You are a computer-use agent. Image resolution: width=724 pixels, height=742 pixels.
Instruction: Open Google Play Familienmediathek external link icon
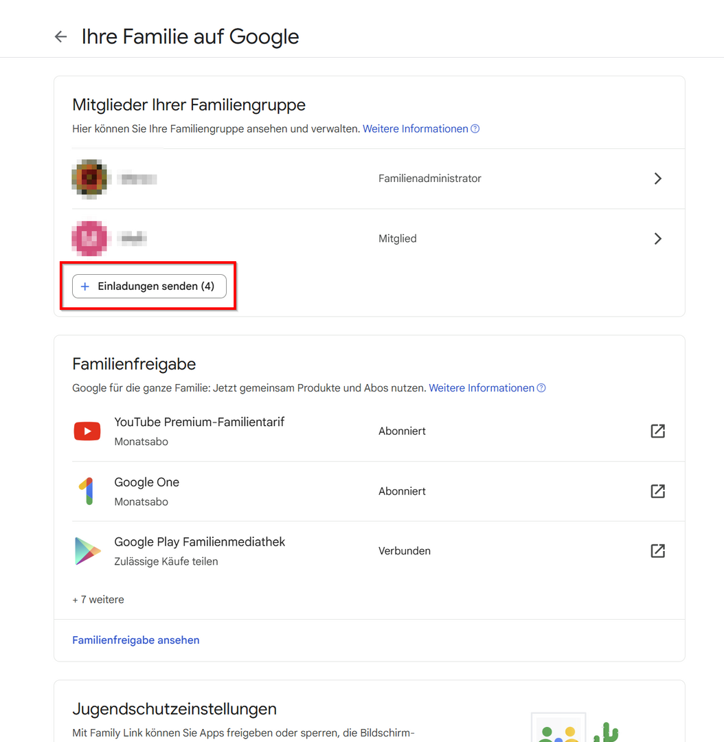click(657, 551)
